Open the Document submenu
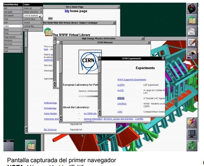Image resolution: width=204 pixels, height=166 pixels. (13, 16)
